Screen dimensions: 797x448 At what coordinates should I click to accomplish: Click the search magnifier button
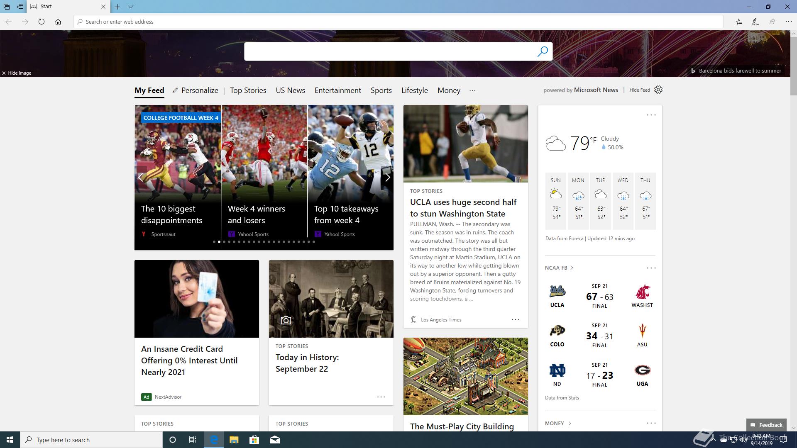pyautogui.click(x=543, y=51)
